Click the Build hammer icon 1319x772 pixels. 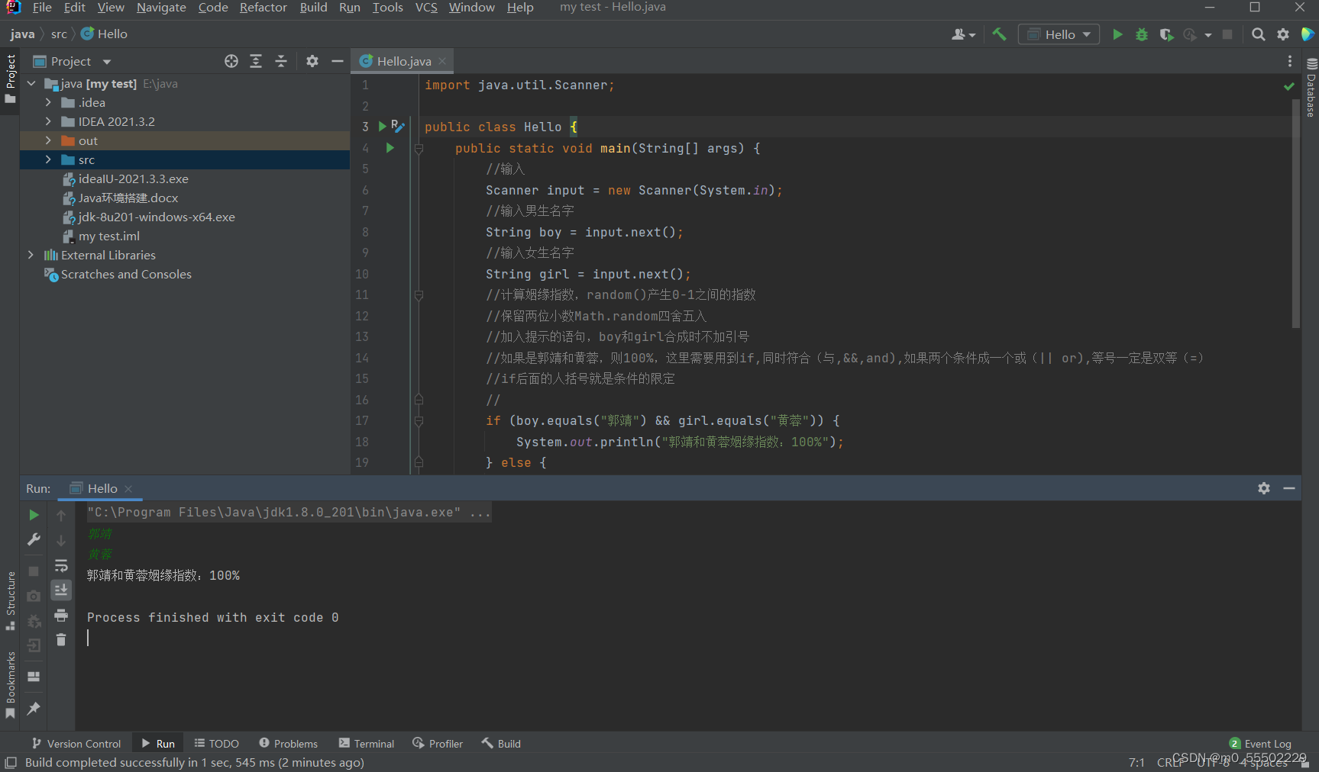point(1000,34)
